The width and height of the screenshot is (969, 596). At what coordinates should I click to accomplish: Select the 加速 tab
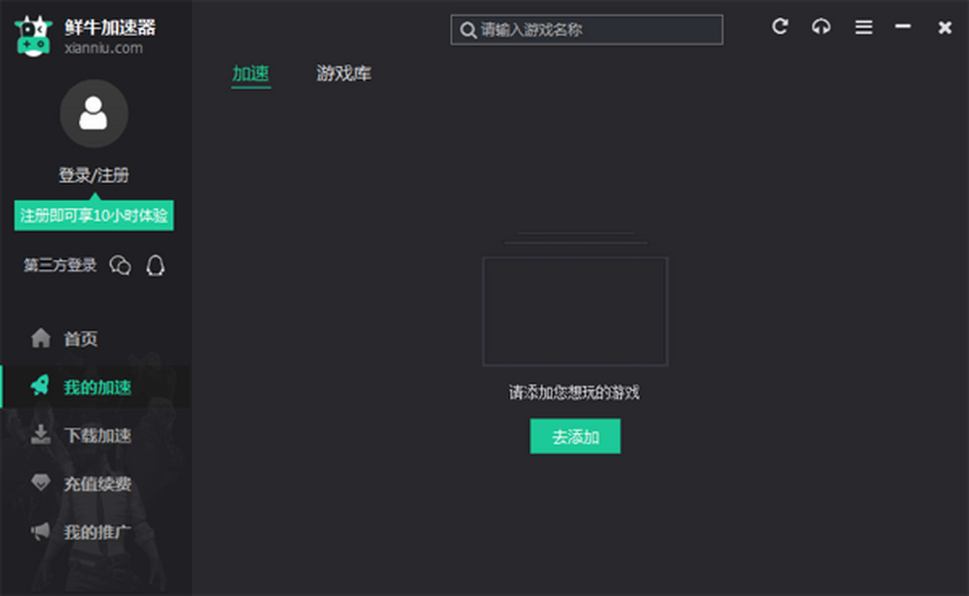tap(250, 74)
